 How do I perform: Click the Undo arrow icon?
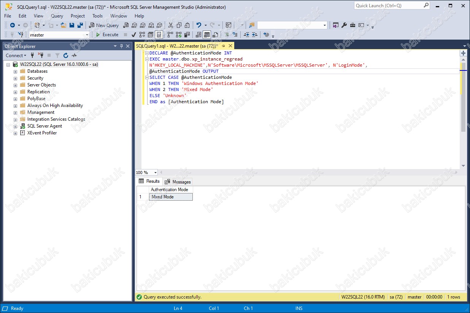(x=198, y=26)
